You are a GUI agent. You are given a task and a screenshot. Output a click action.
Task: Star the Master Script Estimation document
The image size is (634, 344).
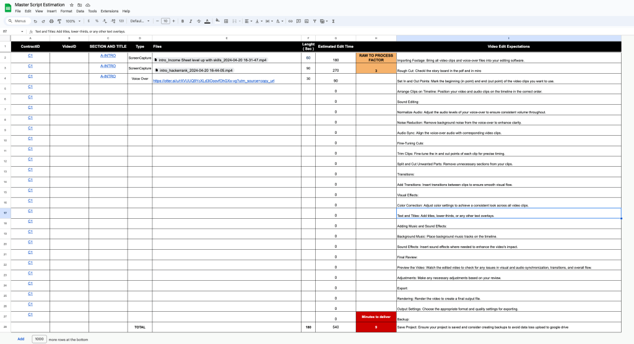click(x=72, y=5)
